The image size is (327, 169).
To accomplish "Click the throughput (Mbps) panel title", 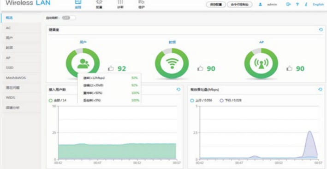I will point(205,90).
